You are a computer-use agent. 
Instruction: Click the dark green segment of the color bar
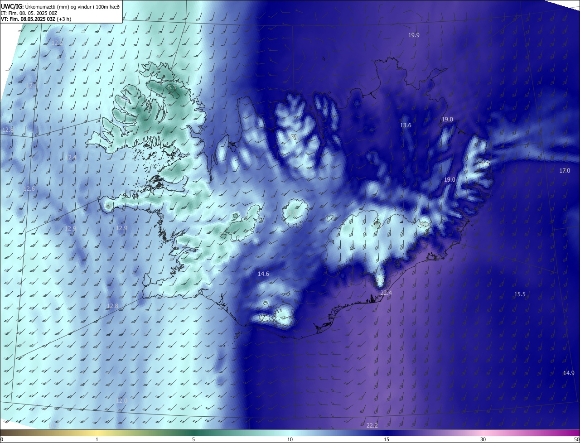coord(193,433)
